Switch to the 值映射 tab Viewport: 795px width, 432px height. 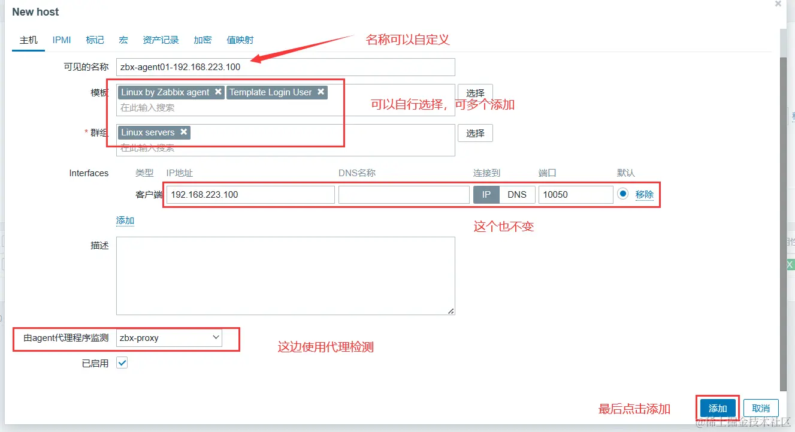pyautogui.click(x=240, y=40)
